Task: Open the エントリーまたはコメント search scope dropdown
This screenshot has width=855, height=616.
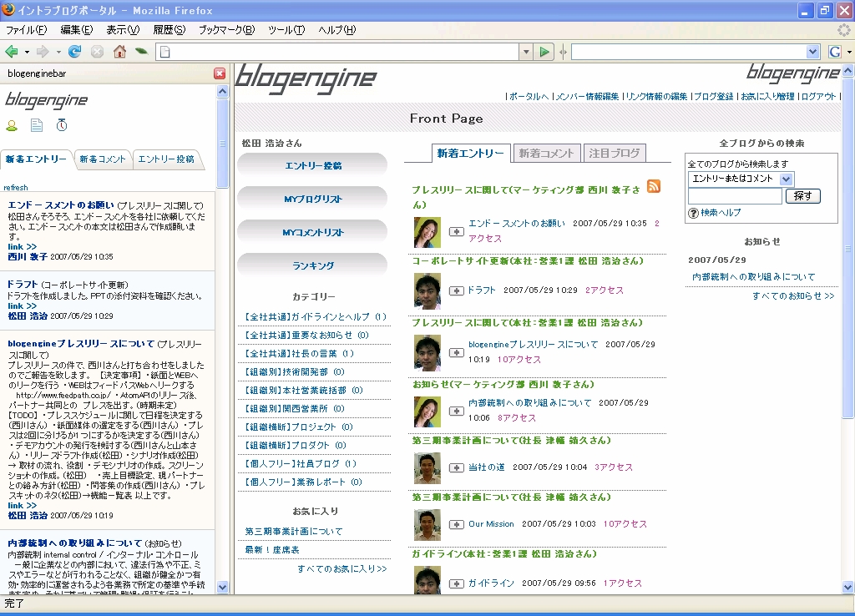Action: [x=786, y=179]
